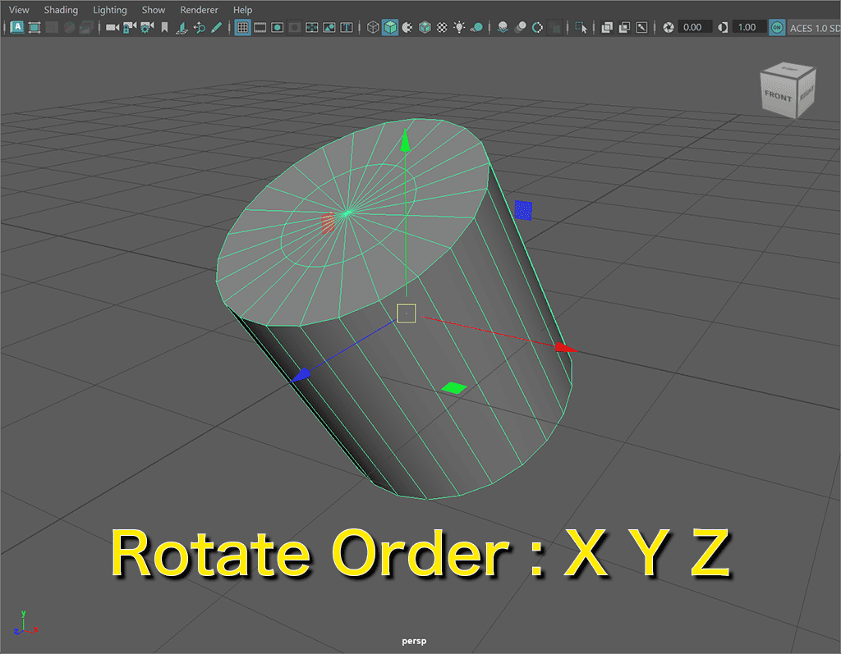Open the Lighting menu
Screen dimensions: 841x654
pyautogui.click(x=110, y=10)
